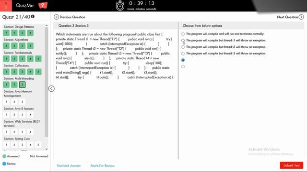
Task: Open Collections question 4
Action: pyautogui.click(x=30, y=72)
